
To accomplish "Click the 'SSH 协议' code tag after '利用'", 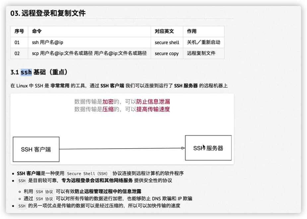I will pyautogui.click(x=44, y=192).
